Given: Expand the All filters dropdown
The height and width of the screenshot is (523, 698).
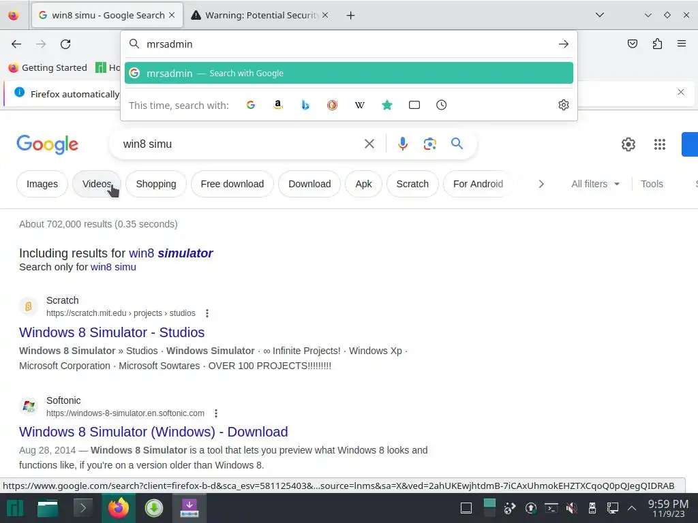Looking at the screenshot, I should pos(595,184).
